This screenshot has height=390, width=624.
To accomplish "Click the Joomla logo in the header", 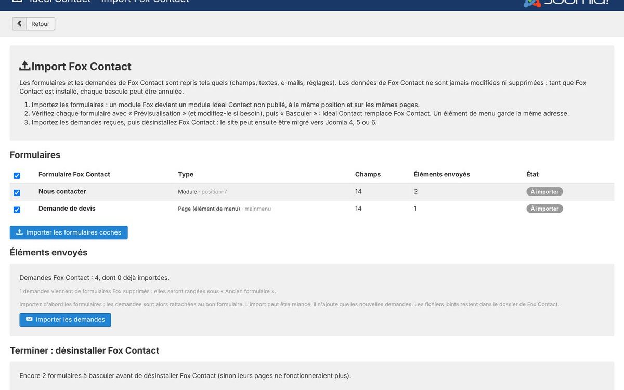I will click(x=566, y=3).
